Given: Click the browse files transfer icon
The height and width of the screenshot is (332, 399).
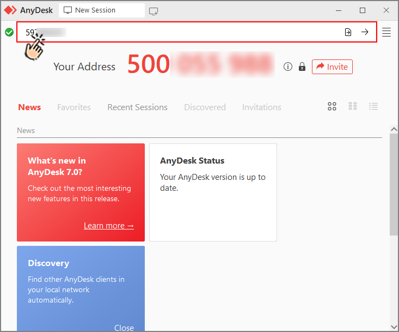Looking at the screenshot, I should pyautogui.click(x=348, y=32).
